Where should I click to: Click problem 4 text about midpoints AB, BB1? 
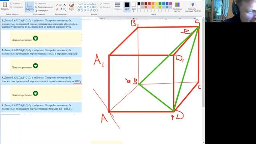pyautogui.click(x=37, y=107)
